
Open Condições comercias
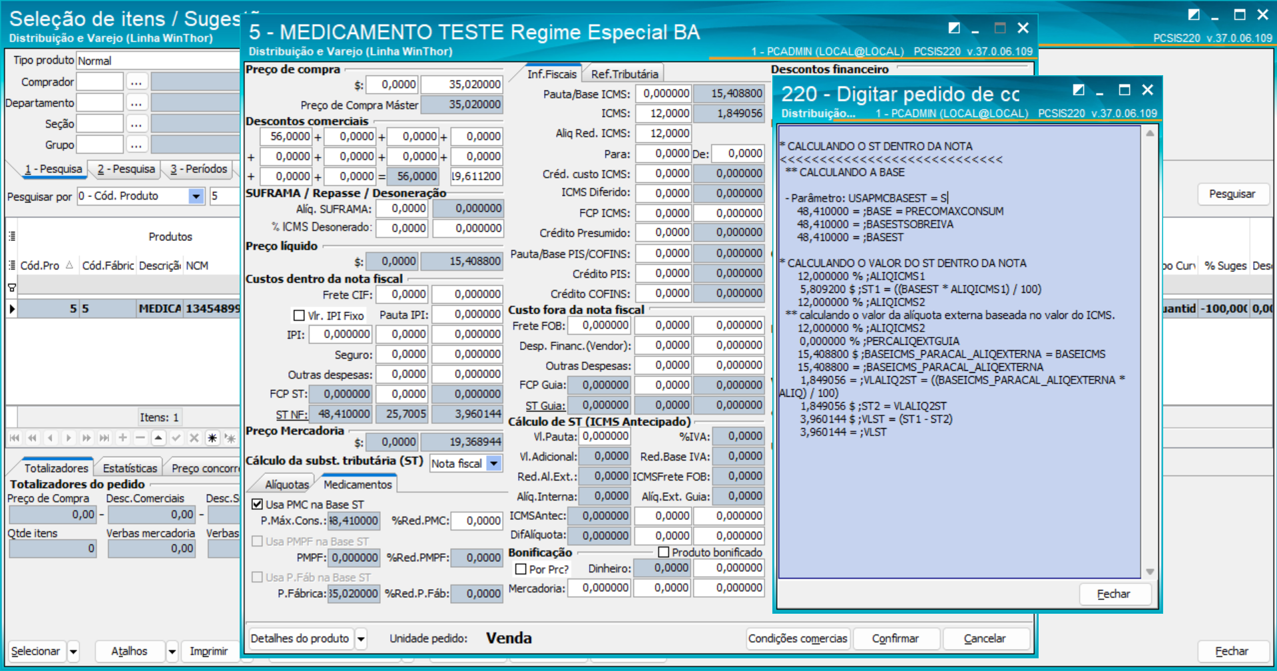pos(798,639)
